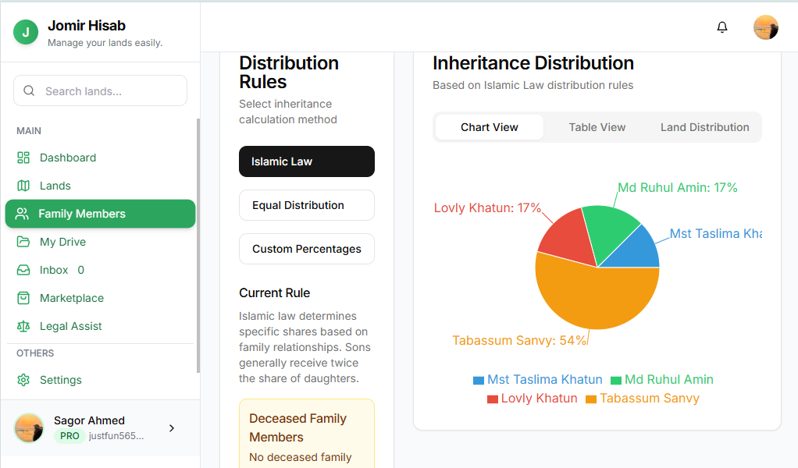Open the Land Distribution tab
This screenshot has height=468, width=798.
coord(704,127)
